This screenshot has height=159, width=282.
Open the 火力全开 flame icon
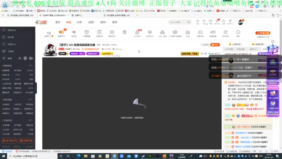(137, 32)
